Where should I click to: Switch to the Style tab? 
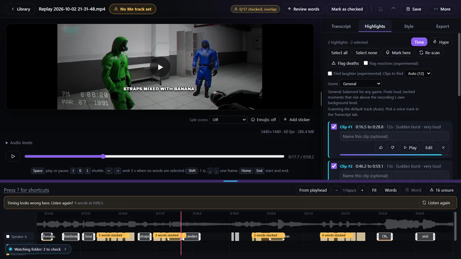coord(409,26)
